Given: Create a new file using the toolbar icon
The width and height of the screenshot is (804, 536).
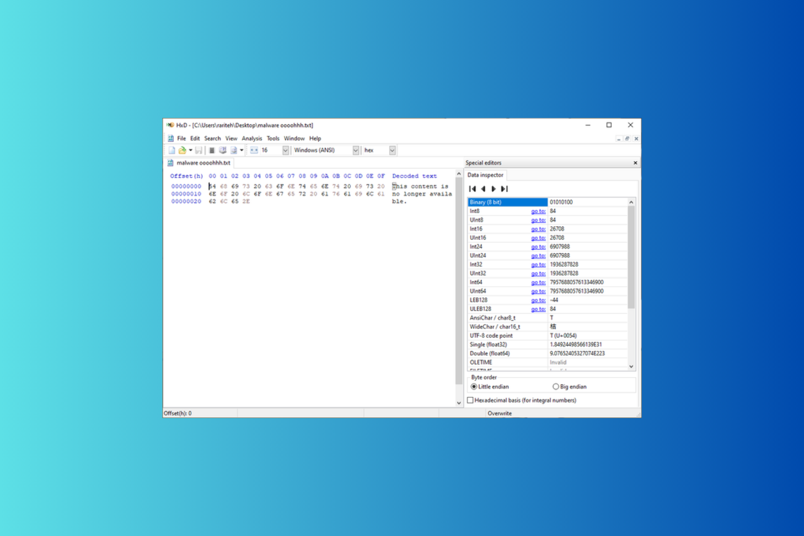Looking at the screenshot, I should pos(172,150).
